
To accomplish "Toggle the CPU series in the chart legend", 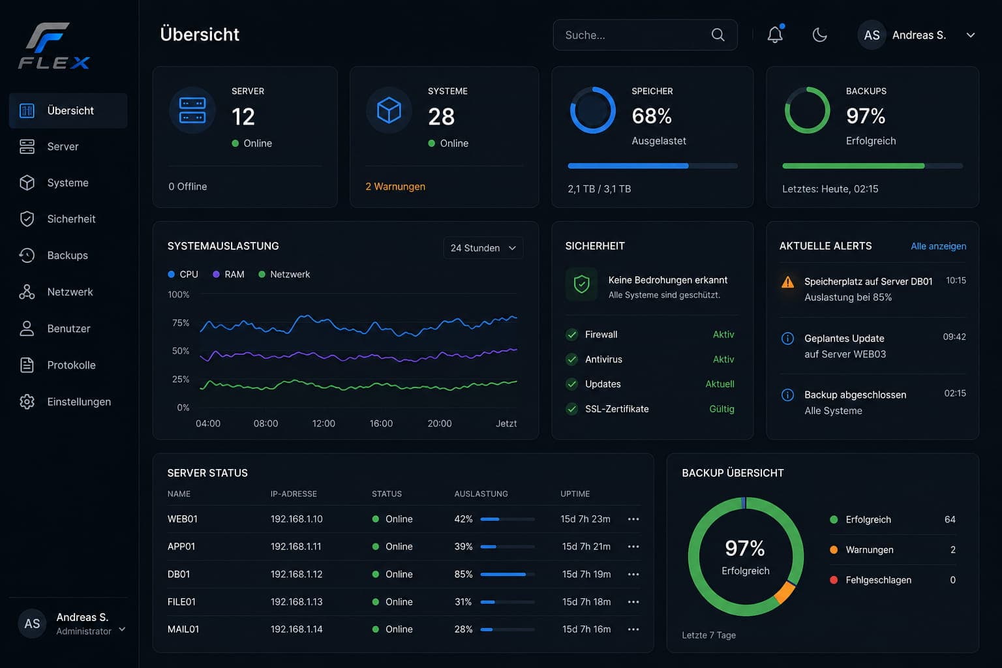I will 183,275.
